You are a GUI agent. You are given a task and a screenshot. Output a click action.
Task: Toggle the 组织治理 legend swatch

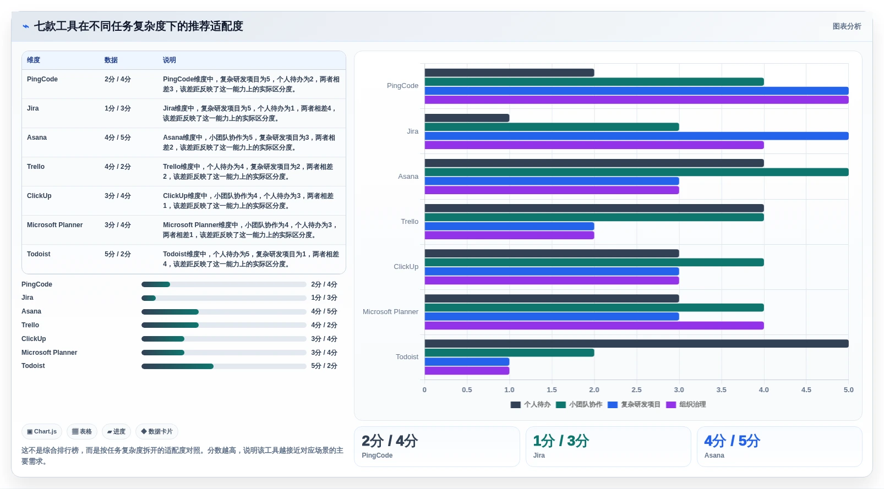click(671, 405)
